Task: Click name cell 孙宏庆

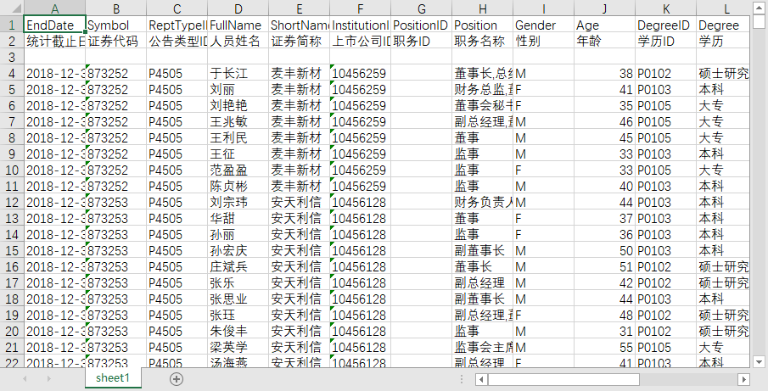Action: 238,250
